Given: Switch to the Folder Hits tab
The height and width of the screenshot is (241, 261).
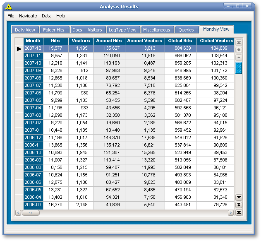Looking at the screenshot, I should click(54, 30).
